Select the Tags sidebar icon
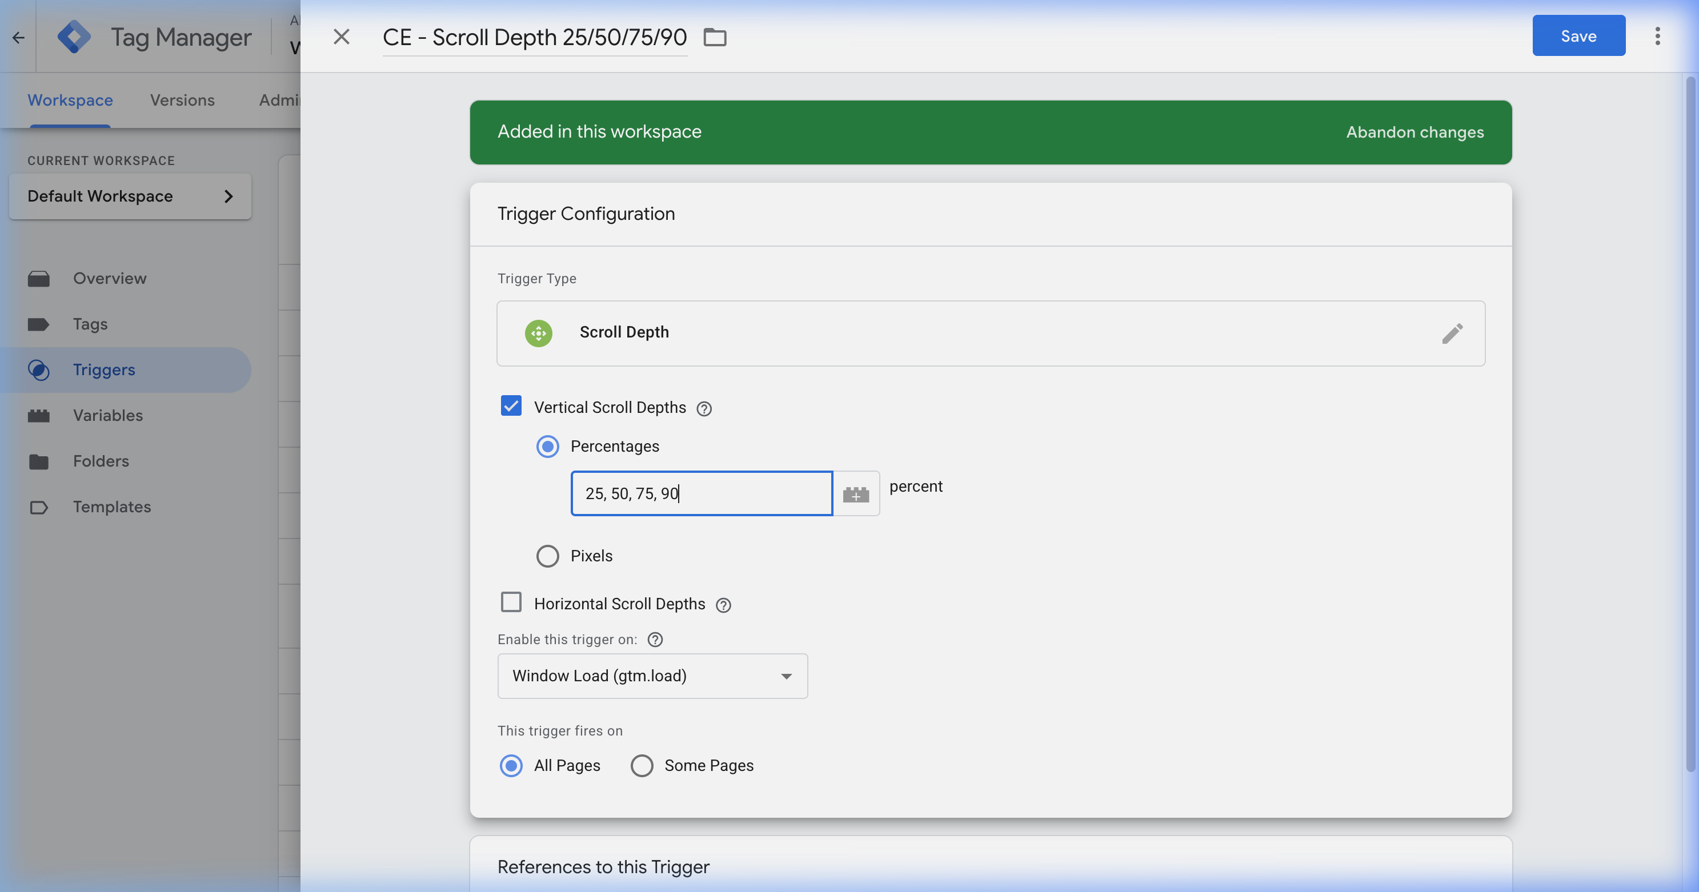The width and height of the screenshot is (1699, 892). point(39,324)
